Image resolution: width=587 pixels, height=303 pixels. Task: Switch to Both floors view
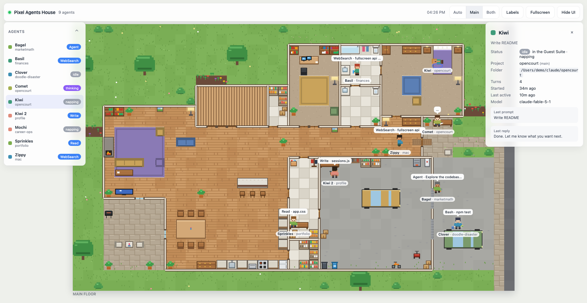[x=491, y=12]
